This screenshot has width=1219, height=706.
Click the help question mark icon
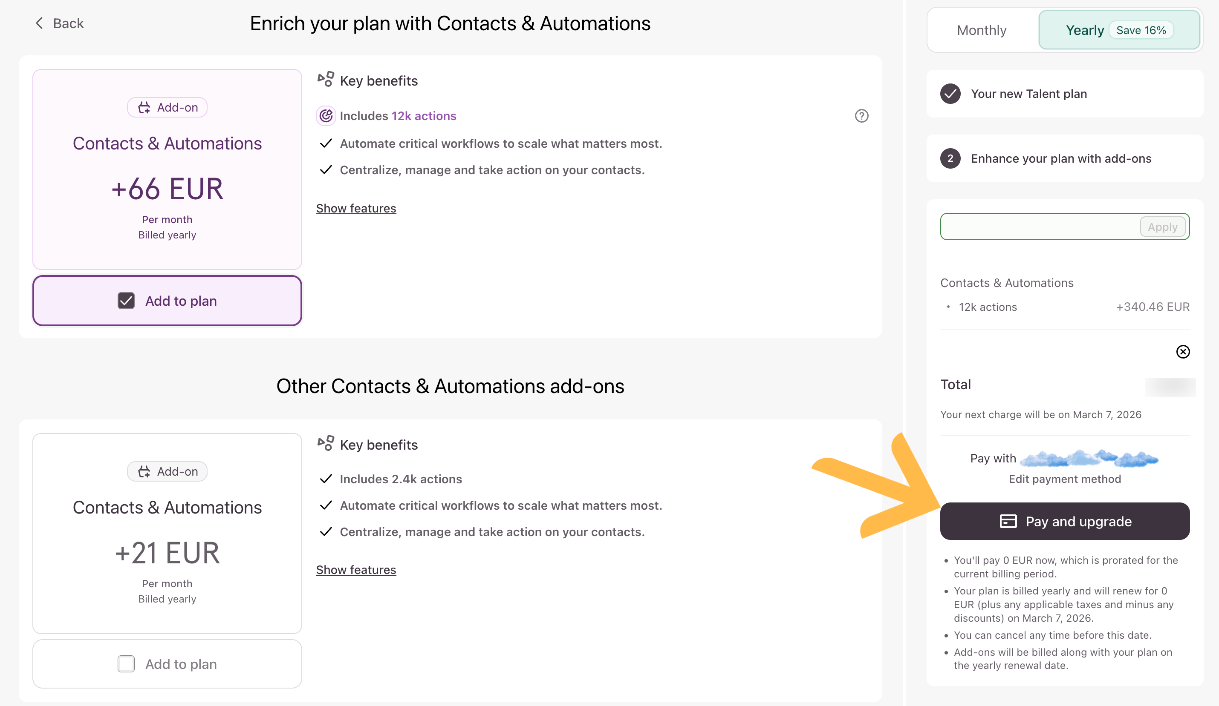pos(861,116)
